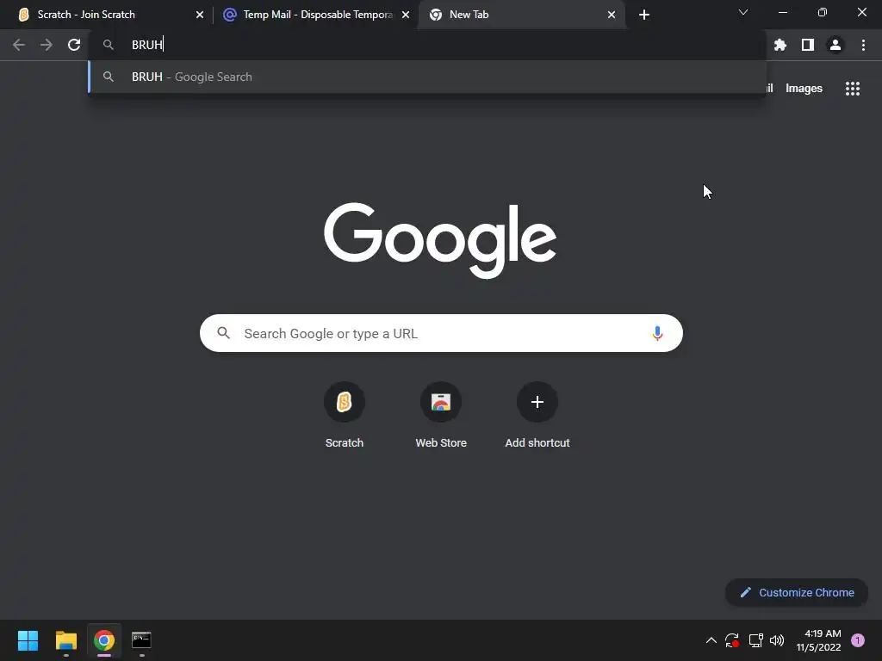
Task: Open the Scratch shortcut tile
Action: [345, 415]
